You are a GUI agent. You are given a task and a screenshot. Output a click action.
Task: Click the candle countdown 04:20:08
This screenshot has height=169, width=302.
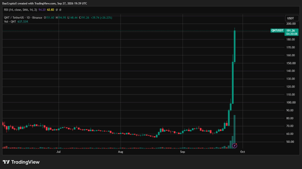(292, 34)
